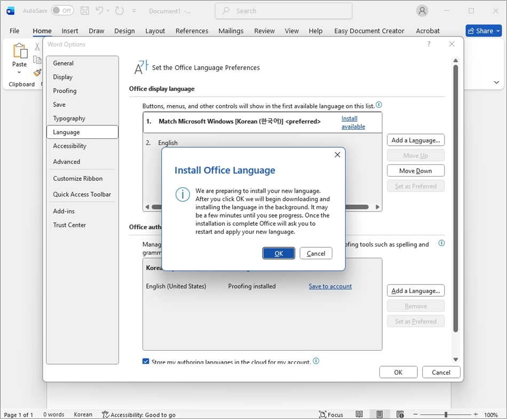
Task: Open Read Mode view in status bar
Action: point(359,415)
